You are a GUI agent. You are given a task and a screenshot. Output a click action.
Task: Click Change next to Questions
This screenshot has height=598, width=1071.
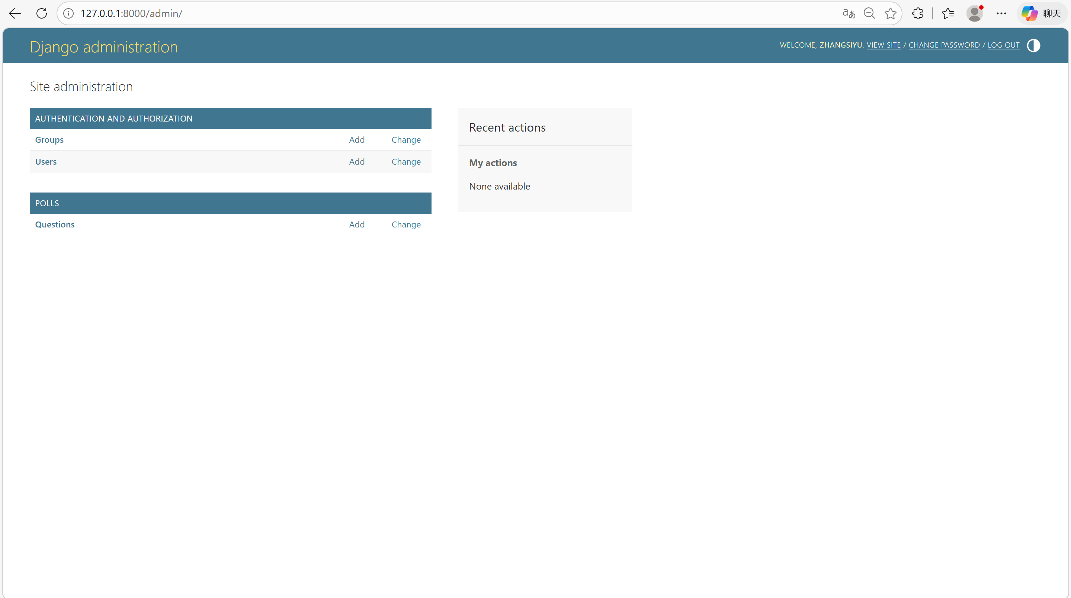[406, 224]
